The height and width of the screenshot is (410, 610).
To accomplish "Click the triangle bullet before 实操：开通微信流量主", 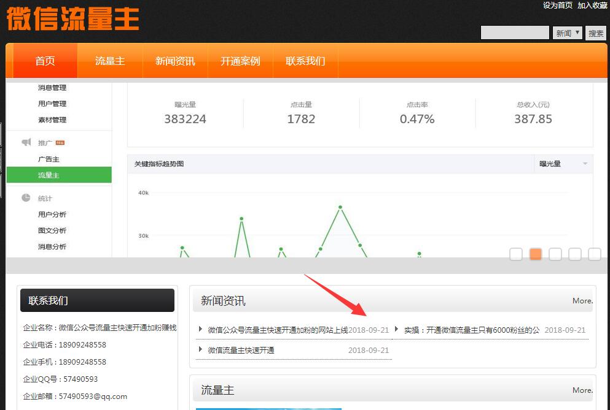I will tap(396, 329).
